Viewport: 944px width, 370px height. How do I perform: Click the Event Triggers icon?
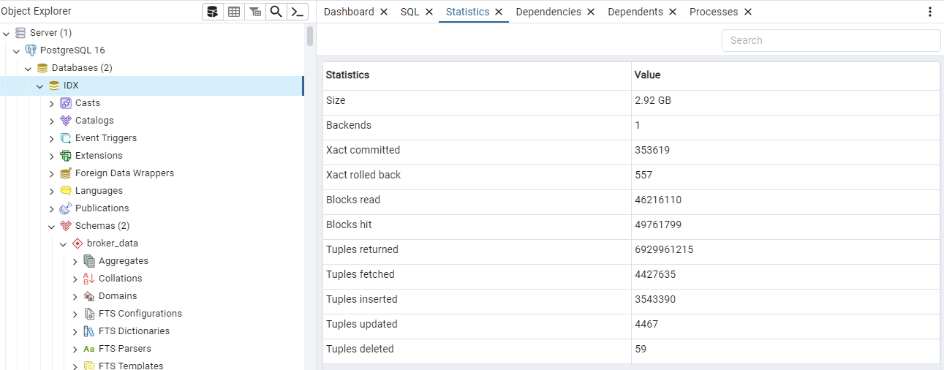(x=66, y=138)
